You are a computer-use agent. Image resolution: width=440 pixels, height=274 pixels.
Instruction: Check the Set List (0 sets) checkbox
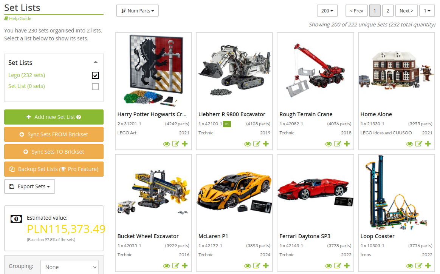(95, 86)
